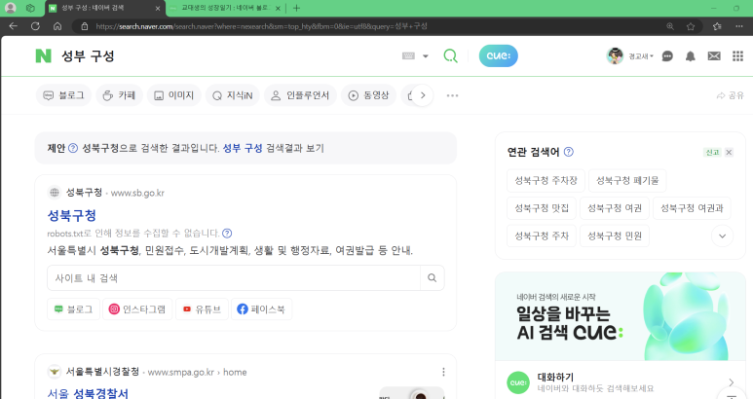Open the 성북구청 페이스북 link
Viewport: 753px width, 399px height.
pyautogui.click(x=261, y=309)
